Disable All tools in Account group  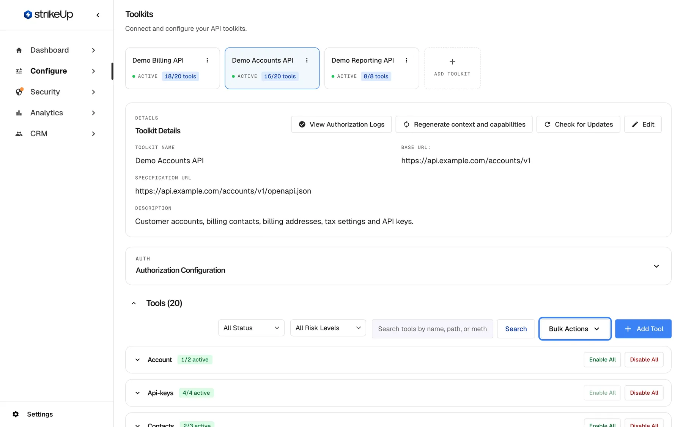click(644, 360)
